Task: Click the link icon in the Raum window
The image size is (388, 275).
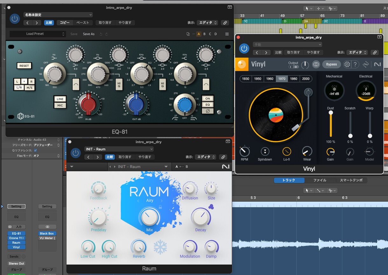Action: (x=223, y=157)
